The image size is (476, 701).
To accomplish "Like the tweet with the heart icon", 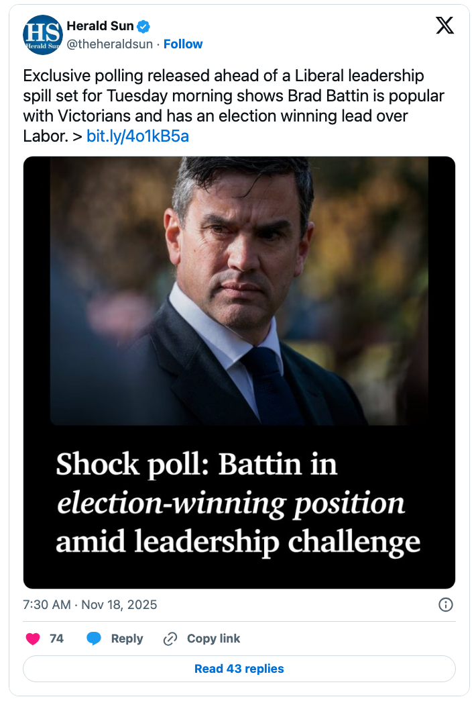I will (32, 639).
